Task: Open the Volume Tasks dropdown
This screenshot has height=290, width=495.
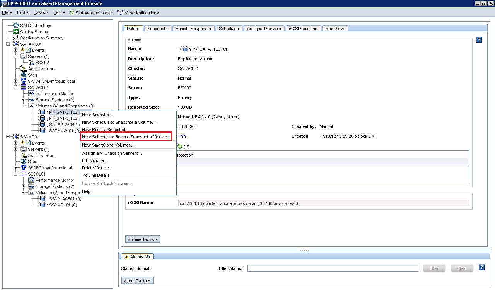Action: [x=143, y=239]
